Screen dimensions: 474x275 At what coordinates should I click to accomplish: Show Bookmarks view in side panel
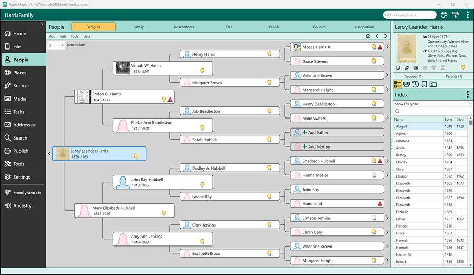coord(424,84)
